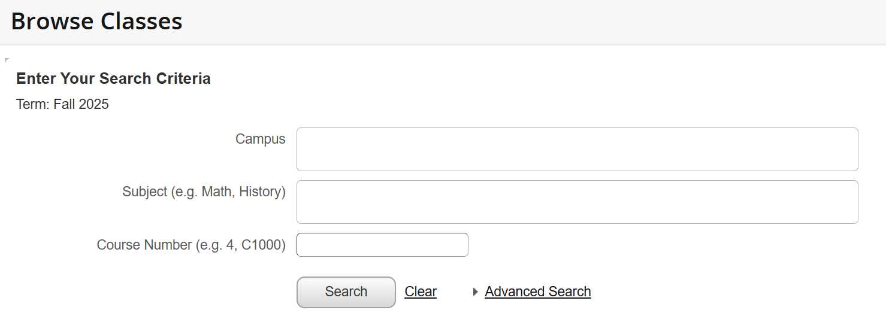Expand the Advanced Search disclosure triangle
The height and width of the screenshot is (322, 886).
click(x=476, y=292)
